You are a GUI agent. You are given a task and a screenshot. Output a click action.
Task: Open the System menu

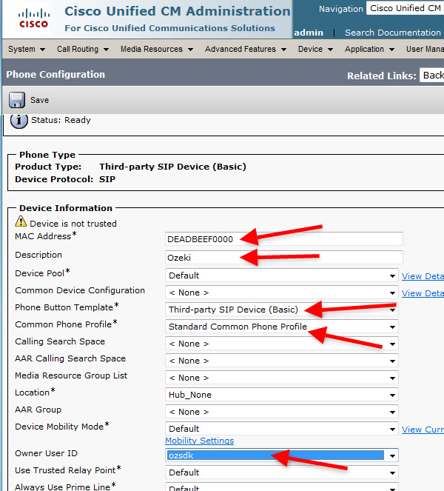27,49
